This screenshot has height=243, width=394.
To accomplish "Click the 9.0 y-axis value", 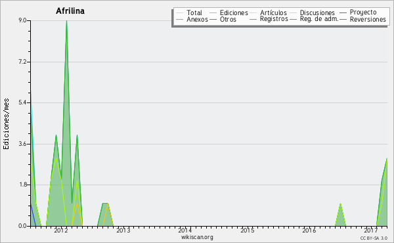I will pyautogui.click(x=22, y=20).
